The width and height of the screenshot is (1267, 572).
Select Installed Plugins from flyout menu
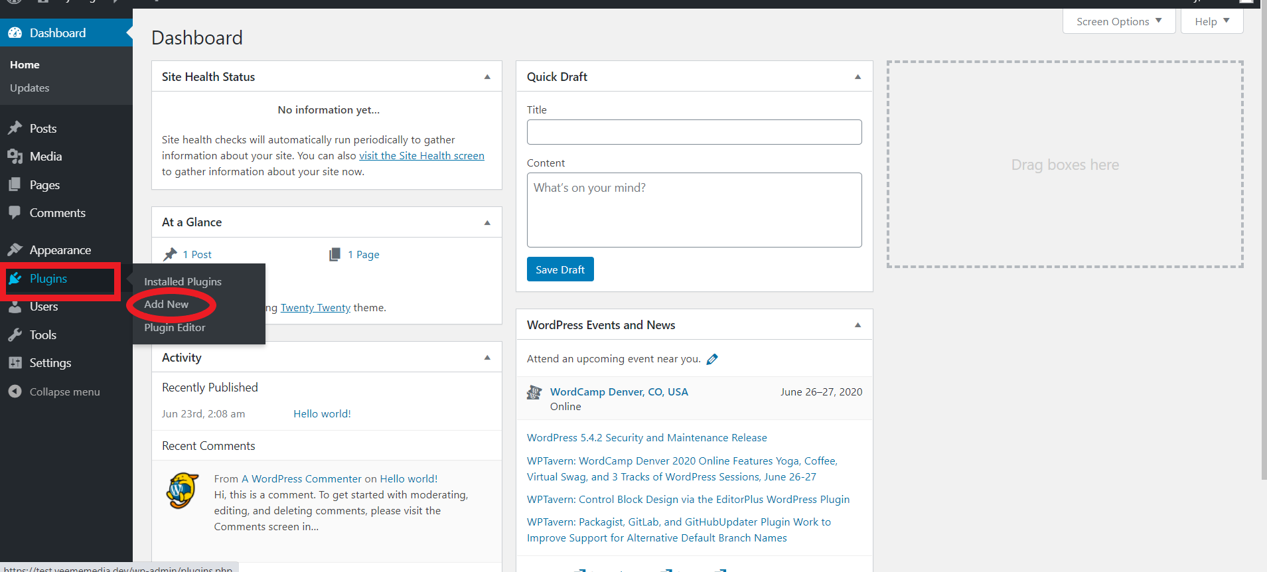tap(183, 281)
